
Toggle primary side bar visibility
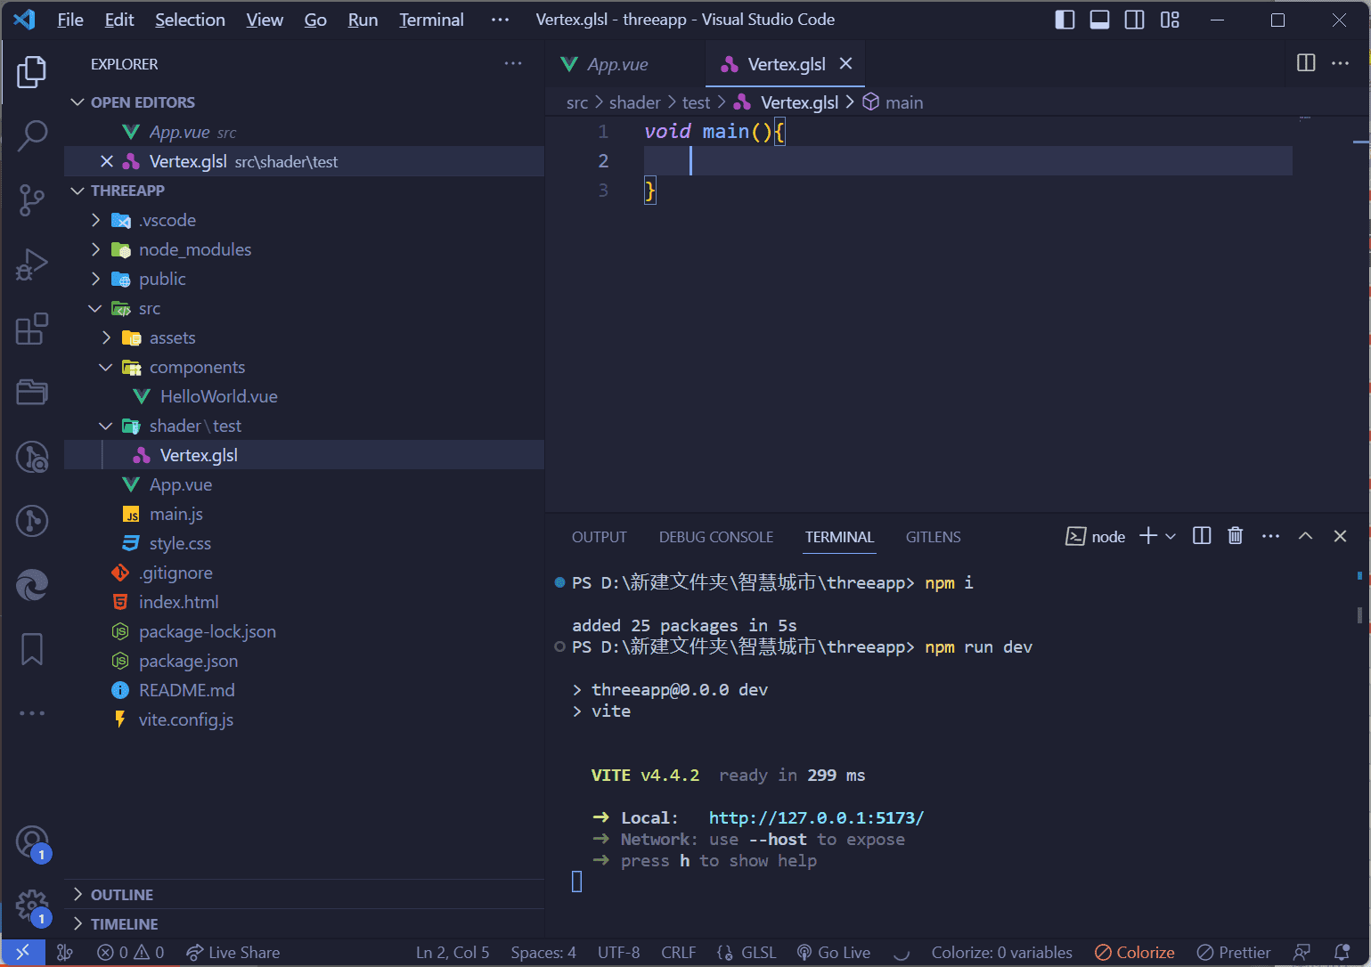pos(1065,20)
